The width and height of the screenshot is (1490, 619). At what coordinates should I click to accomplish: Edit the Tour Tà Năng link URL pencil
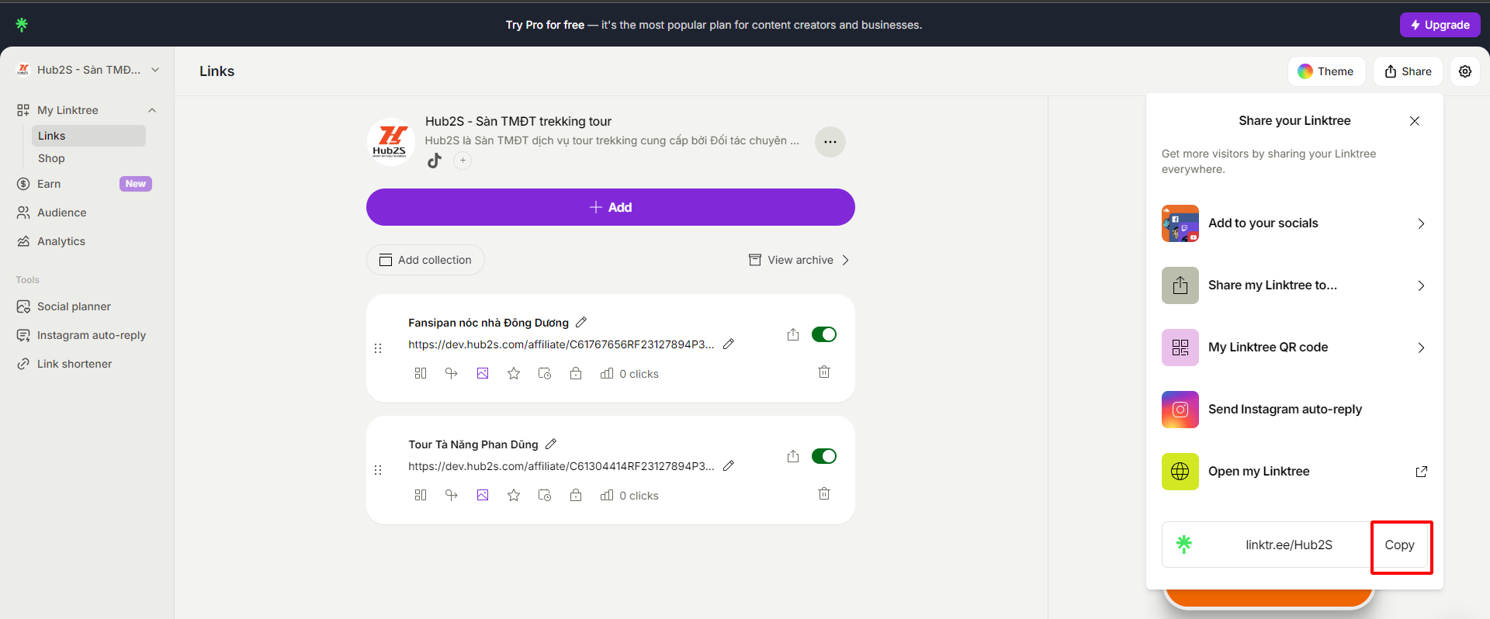click(729, 465)
